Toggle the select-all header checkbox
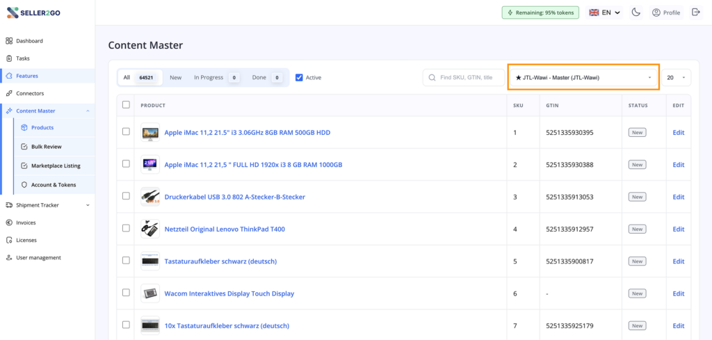 [x=127, y=105]
